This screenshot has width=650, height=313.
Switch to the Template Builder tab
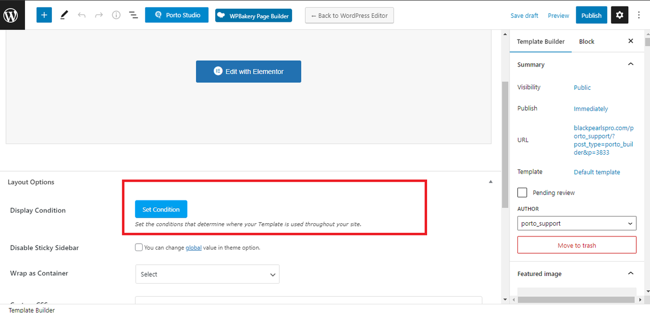(540, 42)
